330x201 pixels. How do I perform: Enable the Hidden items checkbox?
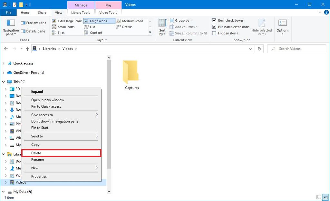215,33
